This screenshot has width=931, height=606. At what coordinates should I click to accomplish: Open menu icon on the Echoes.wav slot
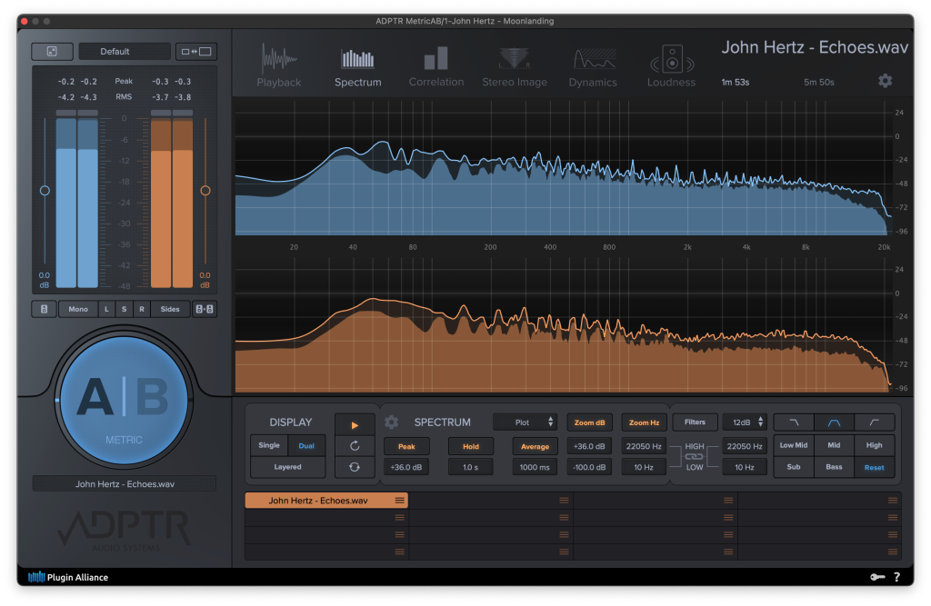400,501
